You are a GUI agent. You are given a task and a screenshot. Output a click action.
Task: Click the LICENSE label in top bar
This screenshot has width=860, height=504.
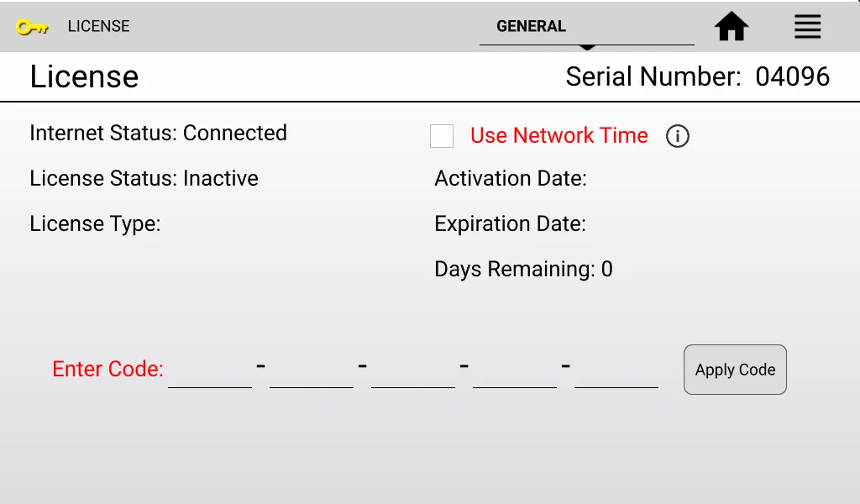point(98,27)
